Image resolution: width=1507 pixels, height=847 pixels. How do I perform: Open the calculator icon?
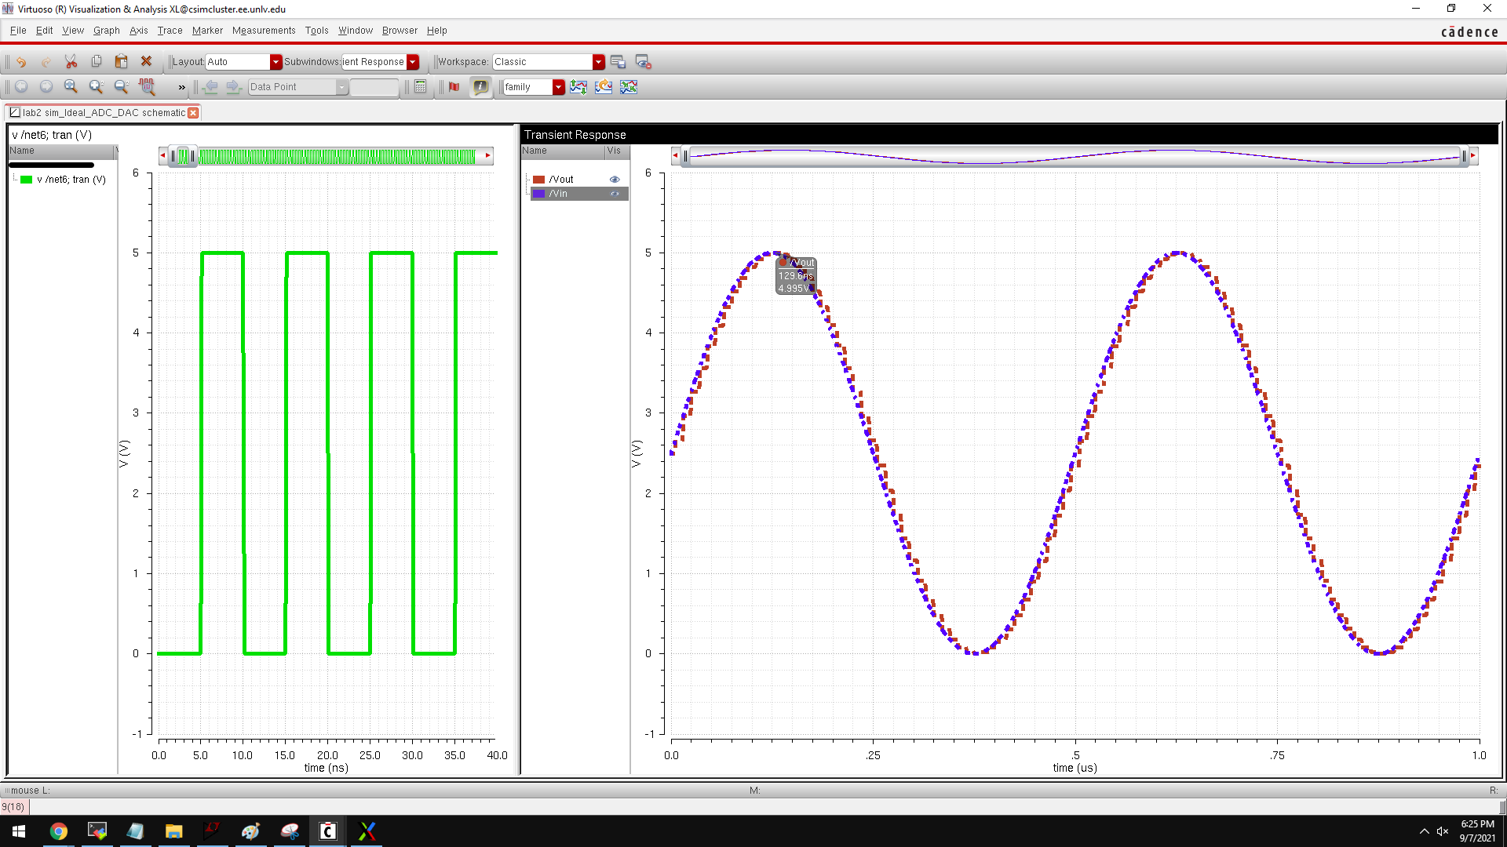[421, 87]
